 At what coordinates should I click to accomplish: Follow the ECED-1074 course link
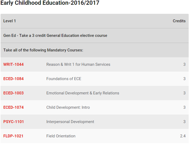[x=14, y=107]
